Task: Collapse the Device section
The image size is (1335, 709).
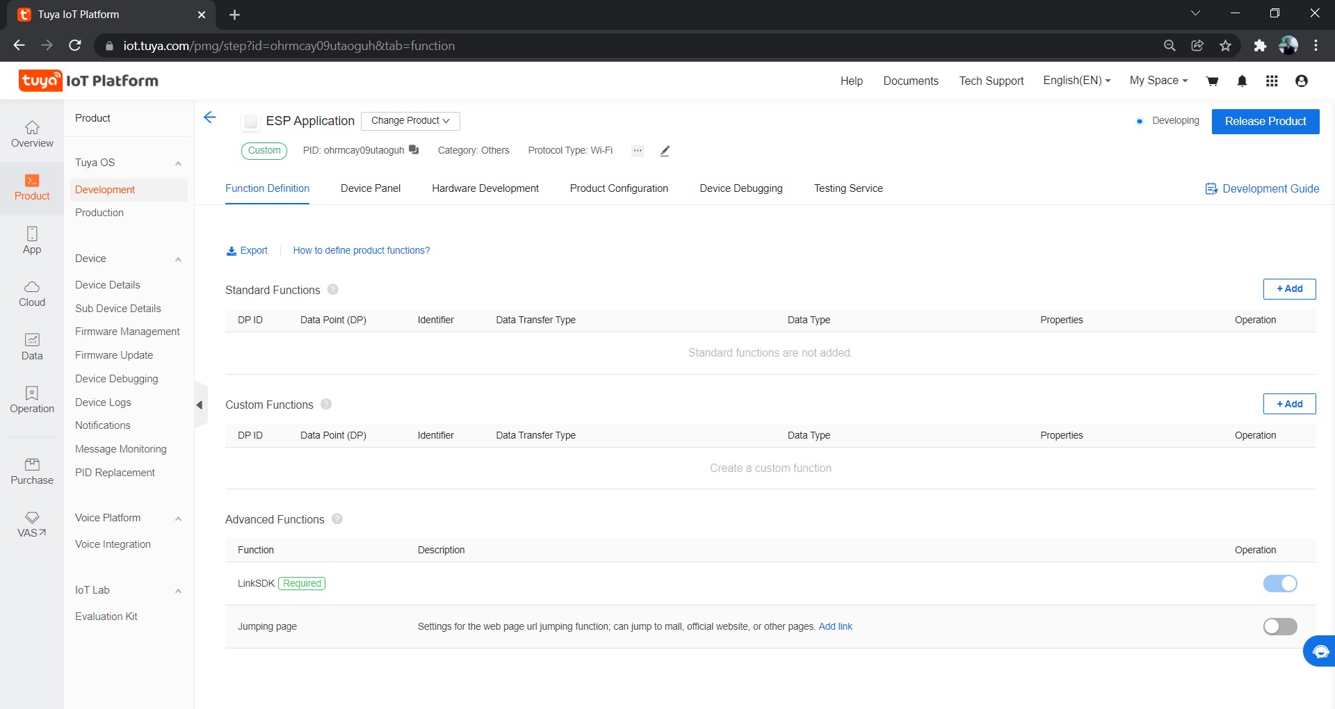Action: pyautogui.click(x=179, y=259)
